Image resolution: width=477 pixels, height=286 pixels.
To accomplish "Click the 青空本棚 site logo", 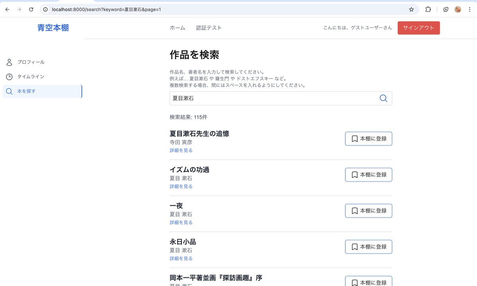I will tap(53, 28).
